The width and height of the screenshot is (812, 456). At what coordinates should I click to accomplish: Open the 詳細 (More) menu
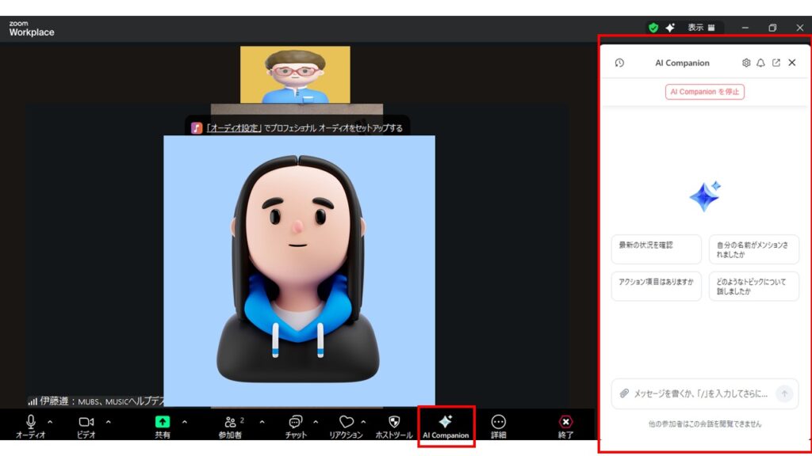(498, 426)
